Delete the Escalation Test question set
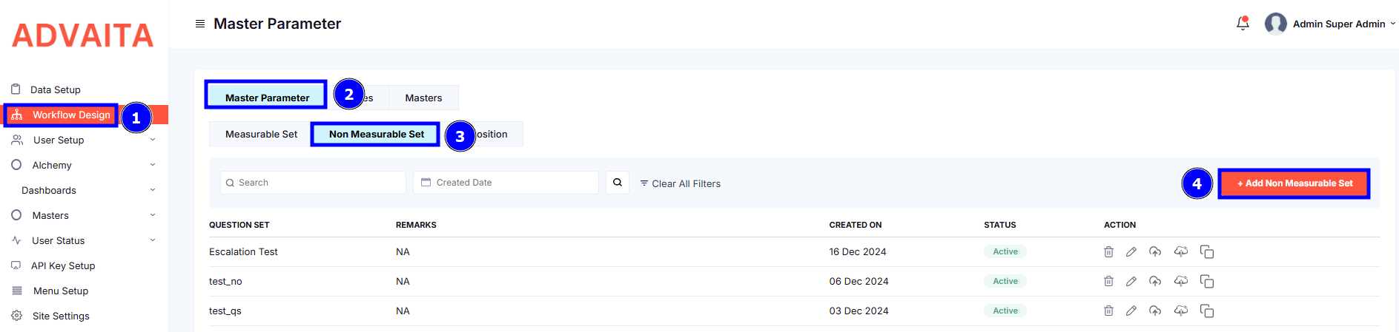 (x=1108, y=252)
